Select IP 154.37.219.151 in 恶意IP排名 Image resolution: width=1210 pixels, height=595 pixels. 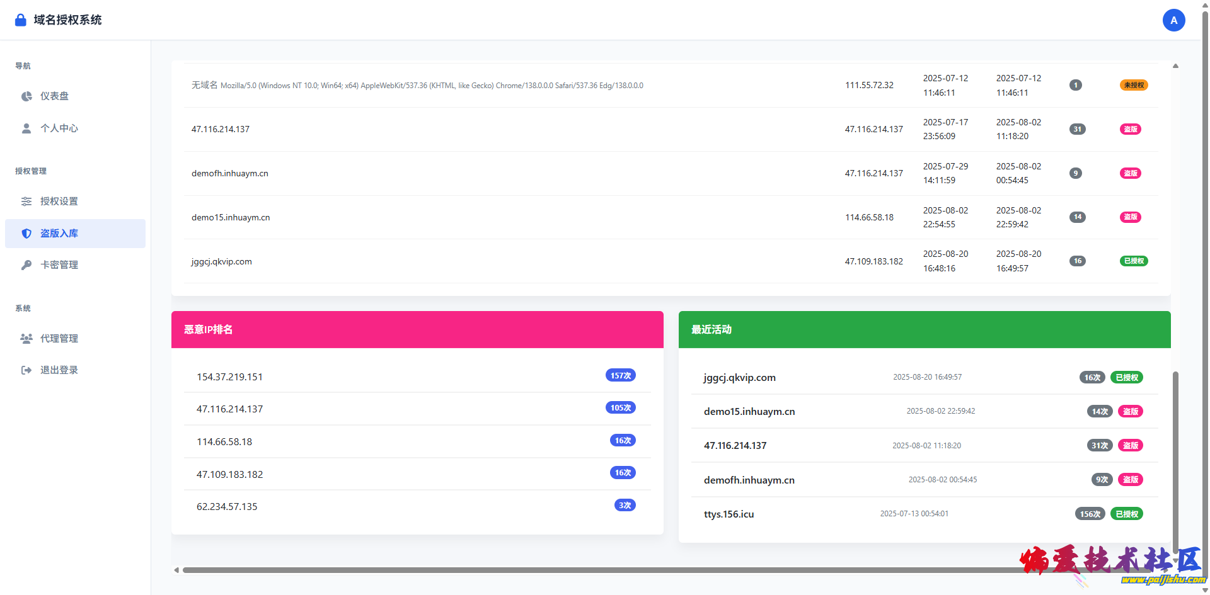coord(229,377)
